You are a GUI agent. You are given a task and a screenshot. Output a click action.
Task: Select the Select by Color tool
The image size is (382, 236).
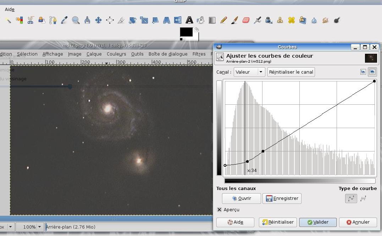click(x=20, y=20)
